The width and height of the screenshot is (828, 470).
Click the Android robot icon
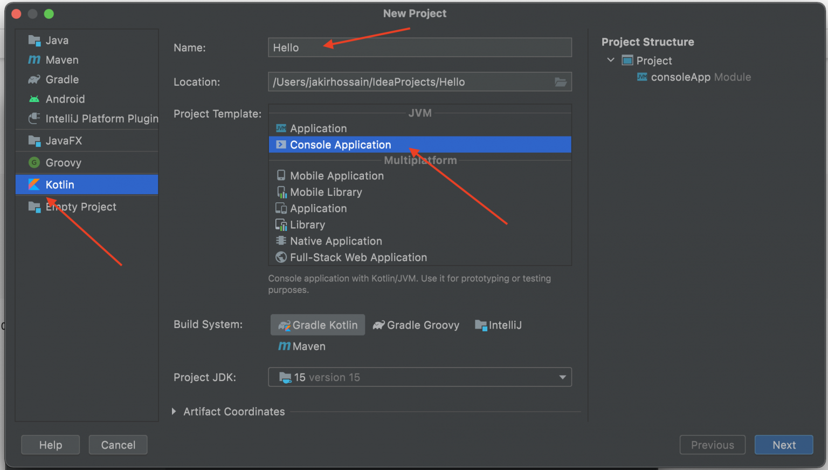pyautogui.click(x=34, y=99)
